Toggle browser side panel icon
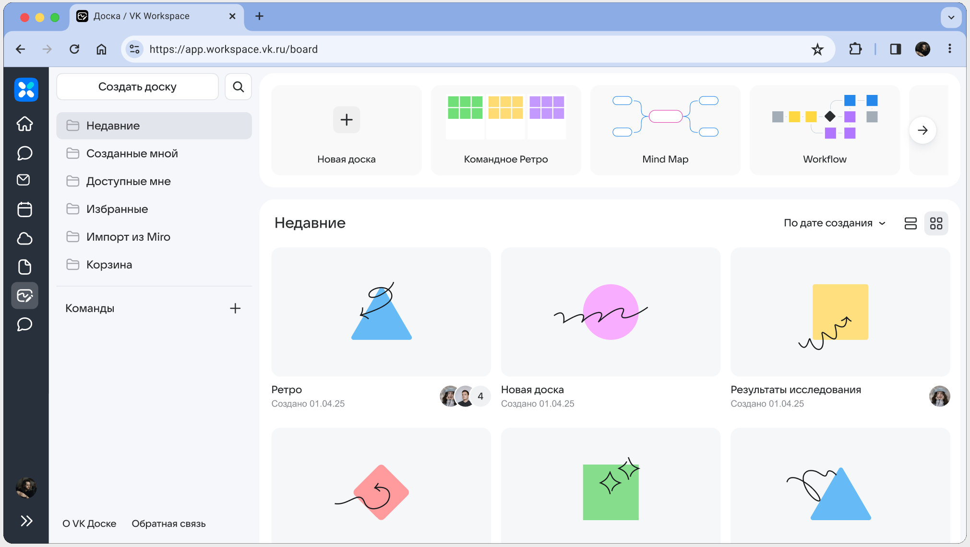 click(x=895, y=49)
